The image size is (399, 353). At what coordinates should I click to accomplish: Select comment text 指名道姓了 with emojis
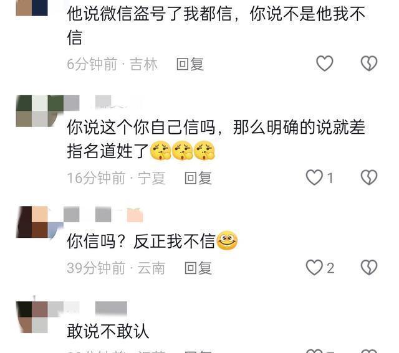[141, 151]
